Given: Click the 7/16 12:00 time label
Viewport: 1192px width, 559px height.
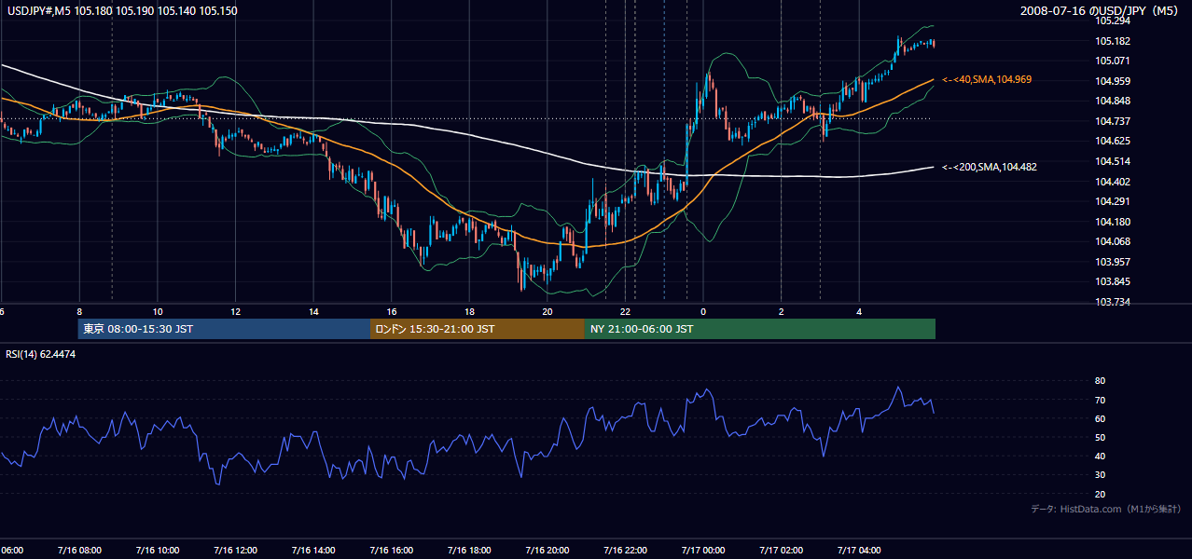Looking at the screenshot, I should pos(235,551).
